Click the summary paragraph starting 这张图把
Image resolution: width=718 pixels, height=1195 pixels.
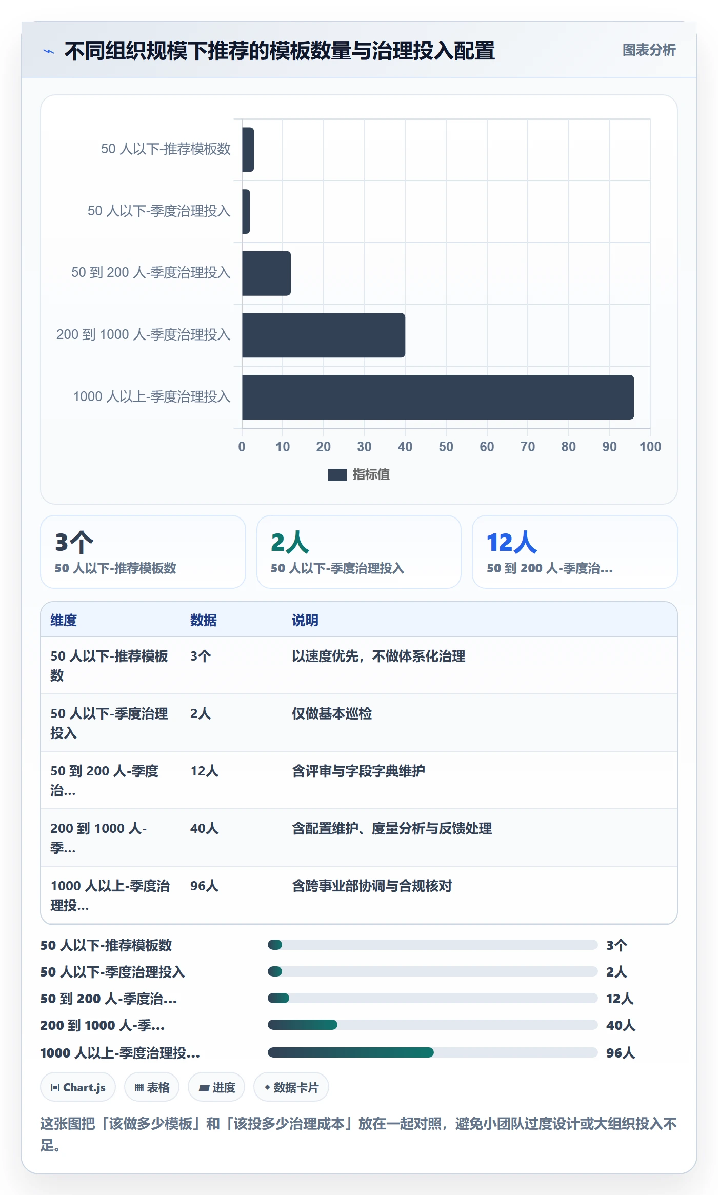click(x=358, y=1134)
